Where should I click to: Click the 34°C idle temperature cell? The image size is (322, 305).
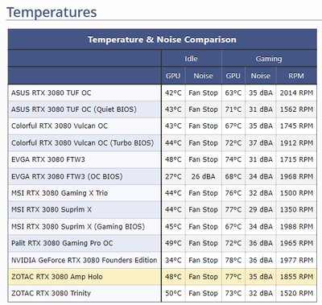(x=173, y=260)
